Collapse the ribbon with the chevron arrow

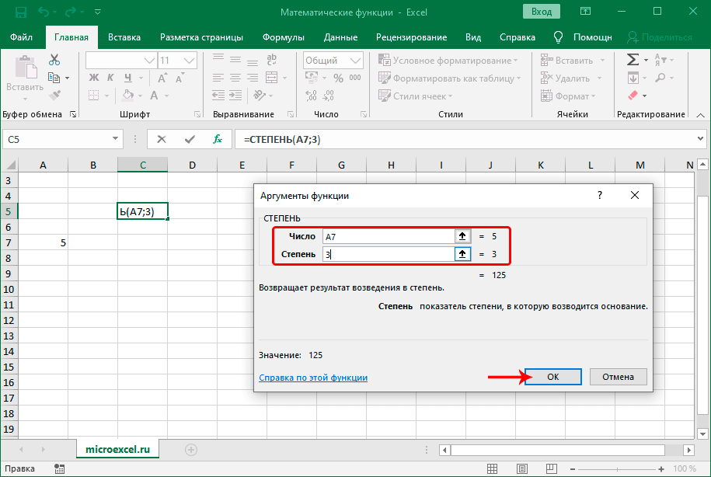coord(699,114)
